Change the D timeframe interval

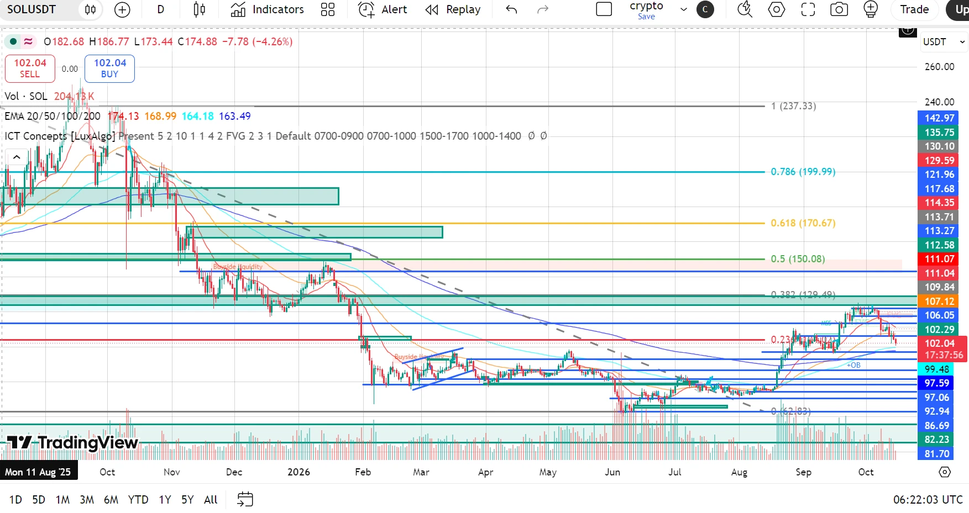160,9
